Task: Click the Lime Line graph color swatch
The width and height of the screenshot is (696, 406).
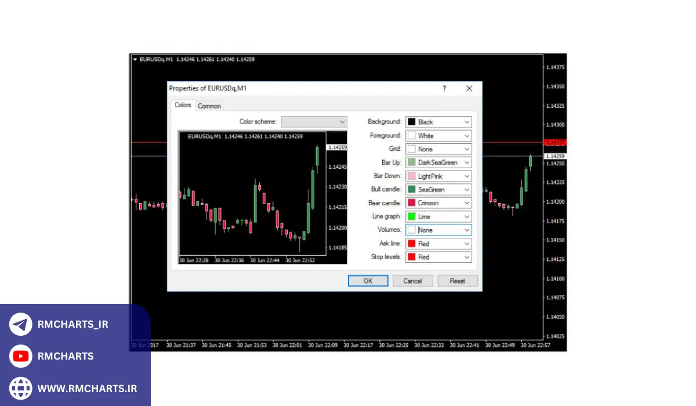Action: (x=412, y=216)
